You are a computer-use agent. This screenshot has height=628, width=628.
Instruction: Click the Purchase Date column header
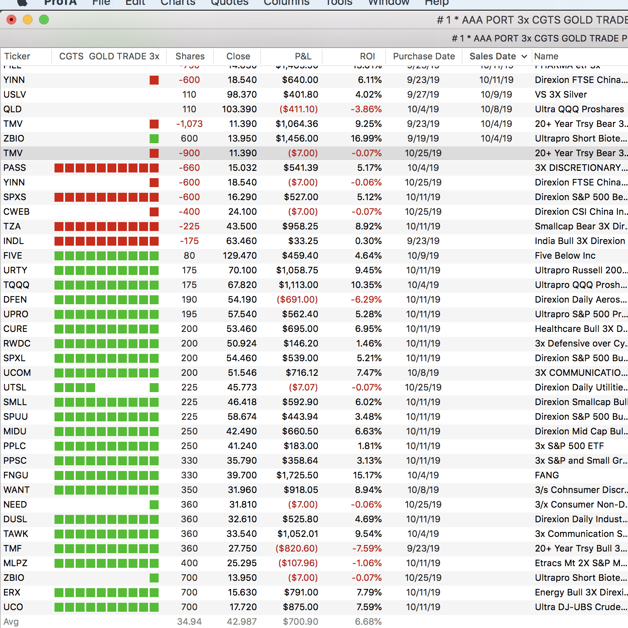click(424, 57)
